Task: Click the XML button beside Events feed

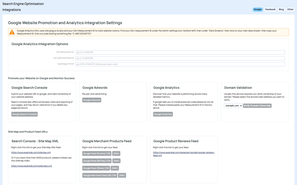Action: (x=116, y=153)
